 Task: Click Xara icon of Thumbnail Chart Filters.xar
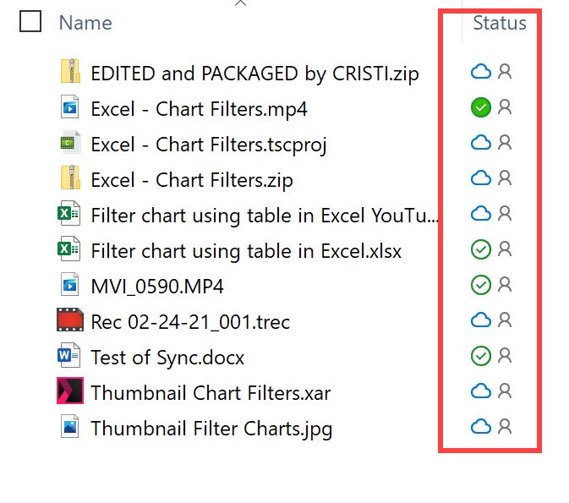[x=70, y=391]
